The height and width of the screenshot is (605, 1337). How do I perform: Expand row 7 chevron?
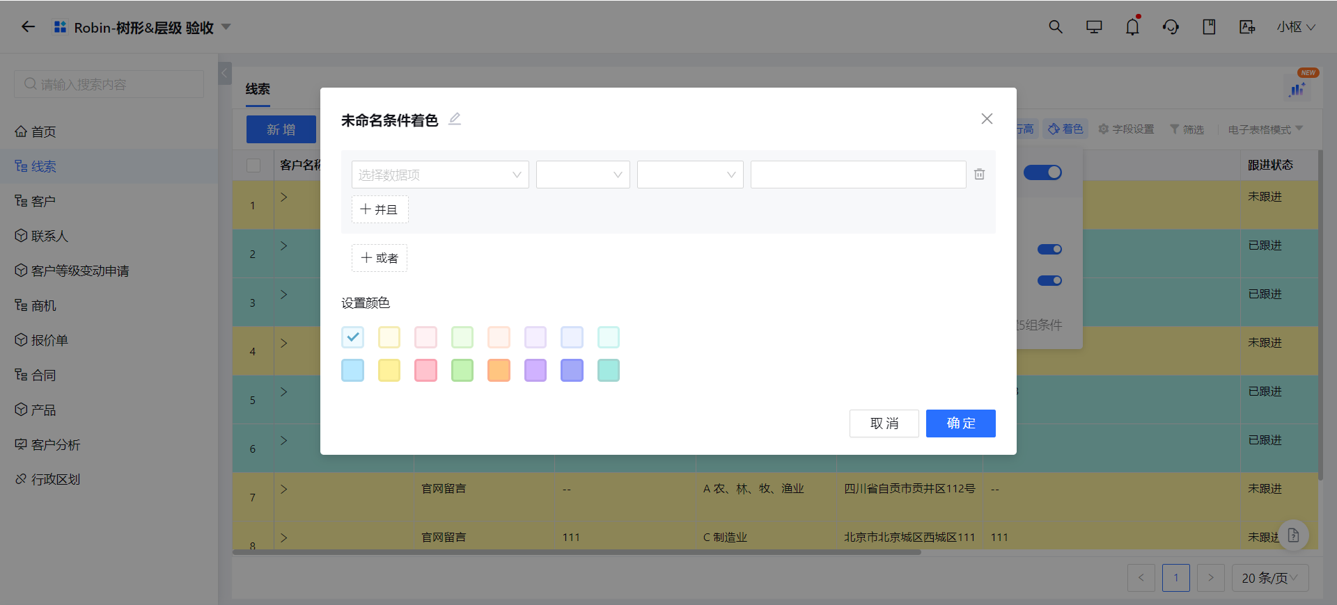coord(283,489)
